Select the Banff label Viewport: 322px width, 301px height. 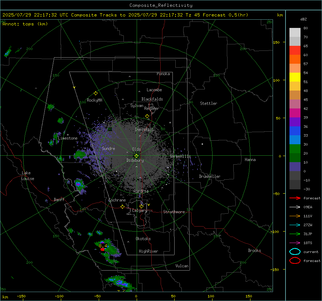coord(59,200)
